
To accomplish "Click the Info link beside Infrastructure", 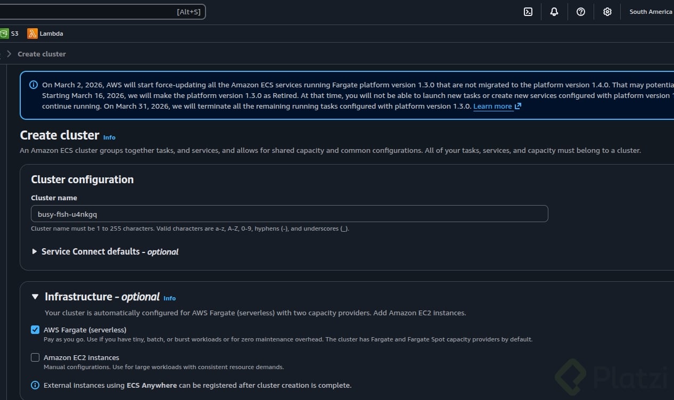I will tap(169, 298).
